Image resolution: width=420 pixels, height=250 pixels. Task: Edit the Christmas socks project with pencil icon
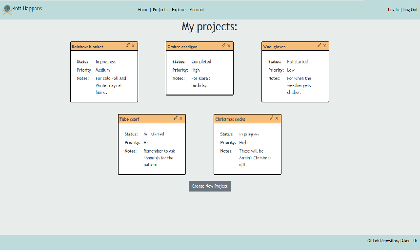click(x=271, y=118)
